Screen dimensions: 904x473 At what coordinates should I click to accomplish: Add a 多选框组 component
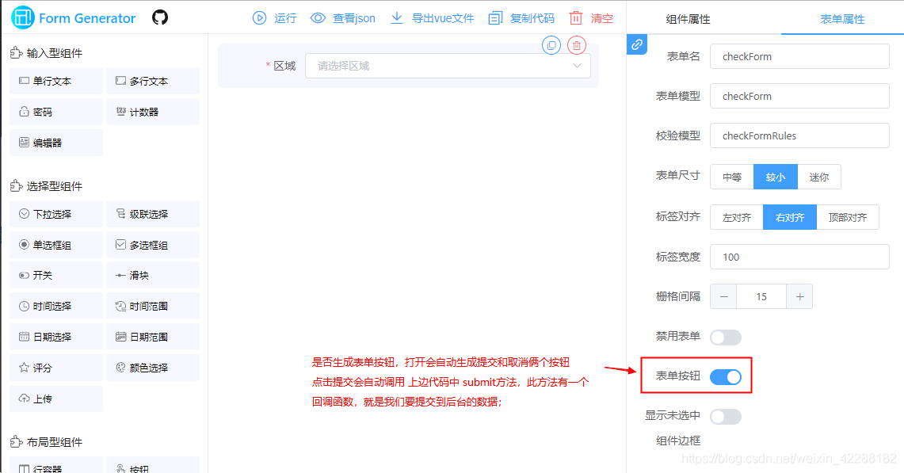[153, 245]
